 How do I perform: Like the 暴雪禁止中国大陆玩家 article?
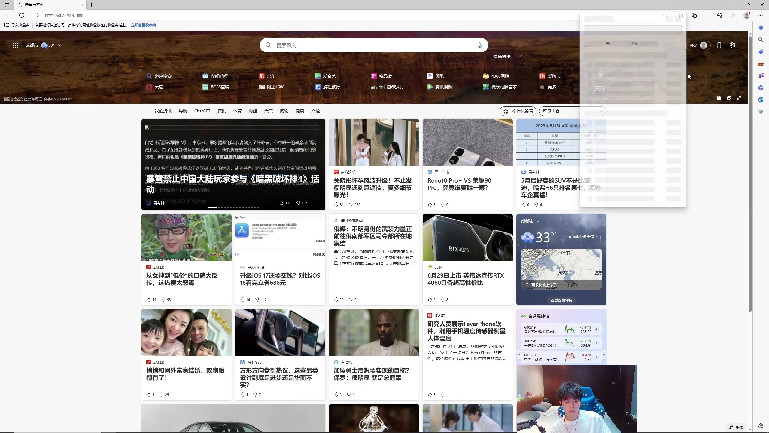click(x=285, y=203)
